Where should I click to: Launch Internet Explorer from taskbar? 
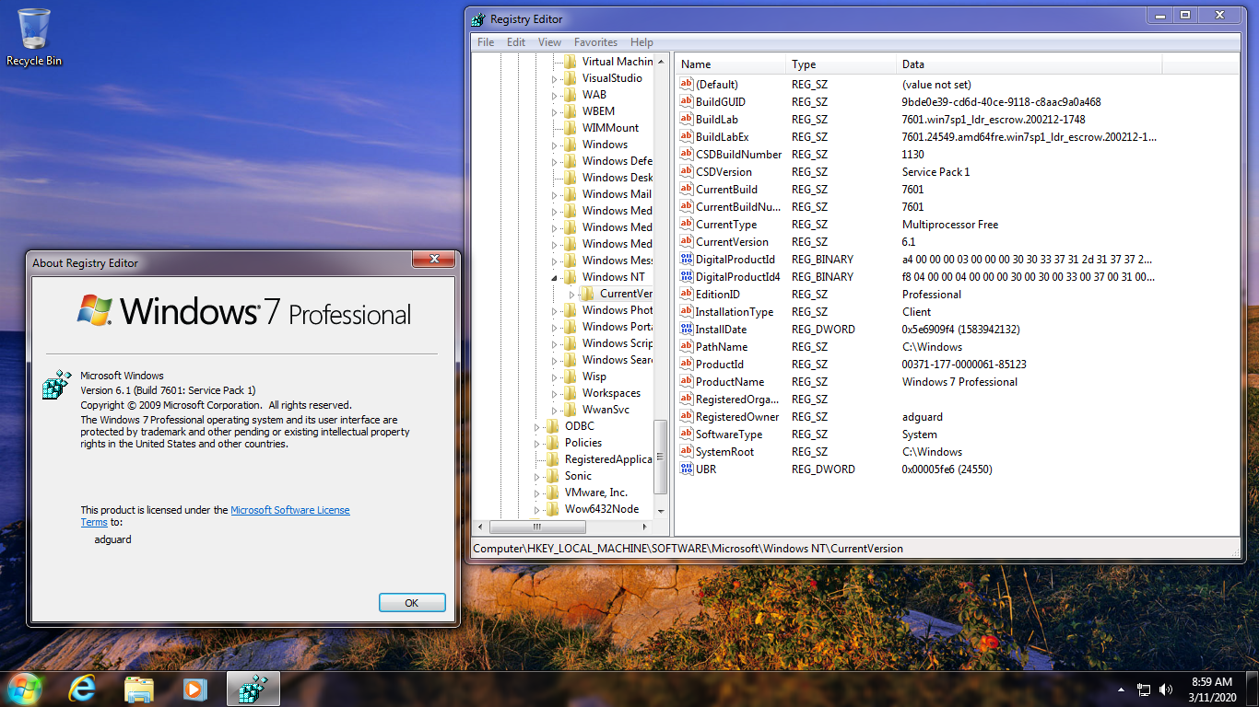click(x=82, y=689)
